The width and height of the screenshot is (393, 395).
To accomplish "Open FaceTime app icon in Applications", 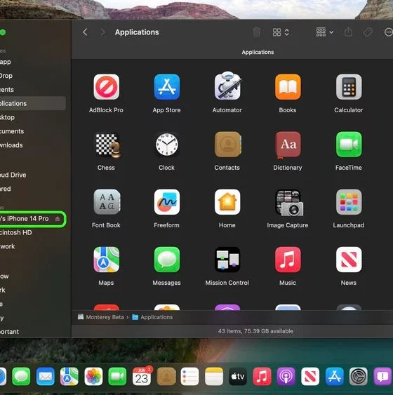I will click(349, 145).
